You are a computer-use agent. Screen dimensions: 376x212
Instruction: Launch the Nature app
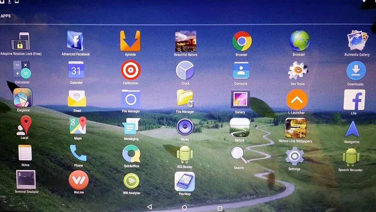pos(240,128)
